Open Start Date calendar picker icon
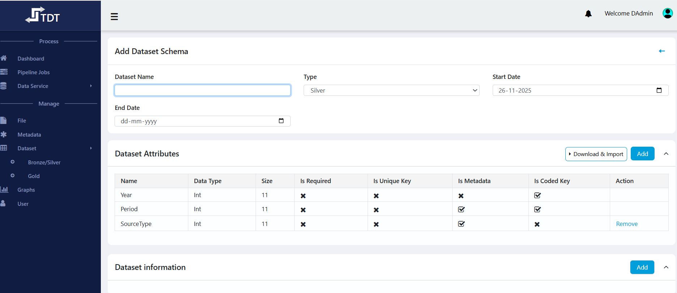Screen dimensions: 677x293 [x=659, y=90]
